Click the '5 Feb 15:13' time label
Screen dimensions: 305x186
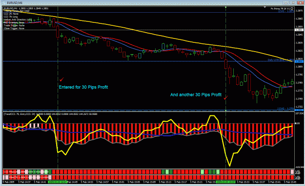(x=165, y=182)
